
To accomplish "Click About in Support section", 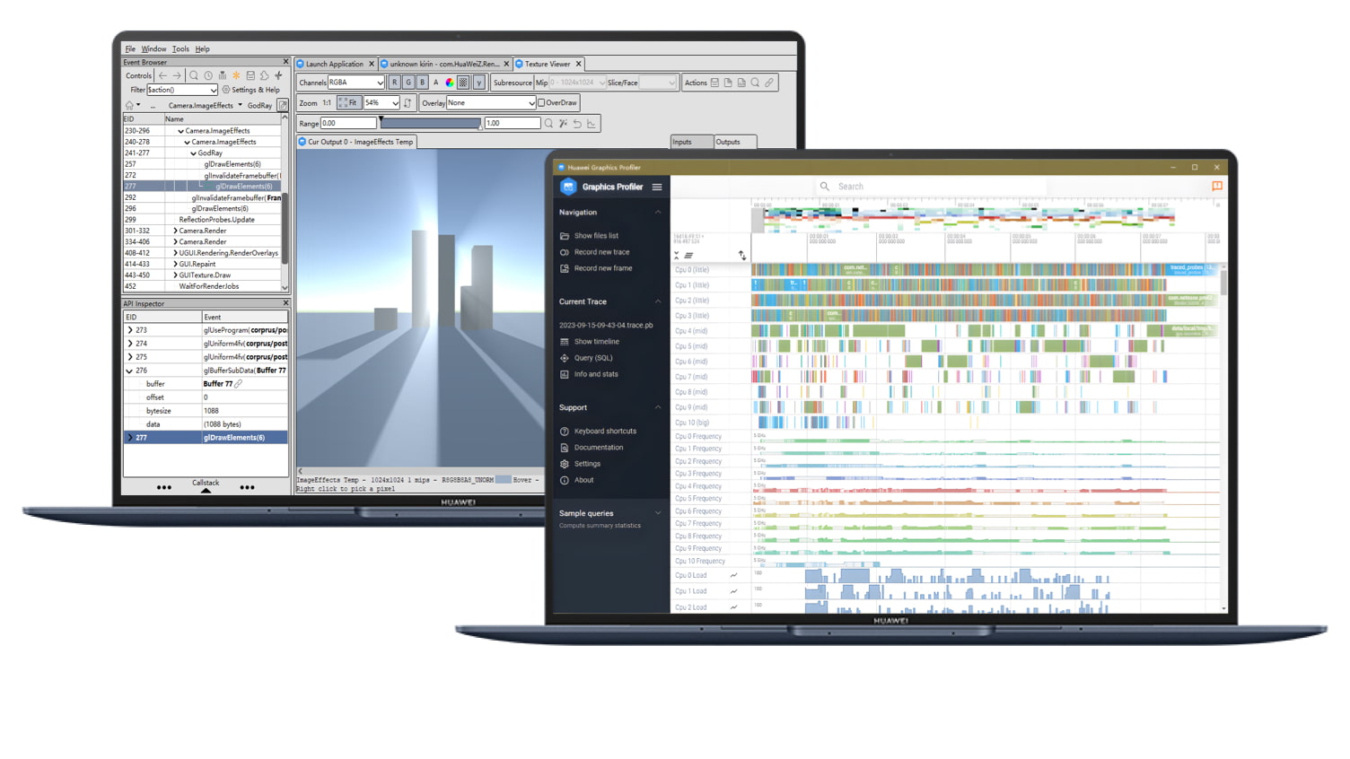I will 583,480.
